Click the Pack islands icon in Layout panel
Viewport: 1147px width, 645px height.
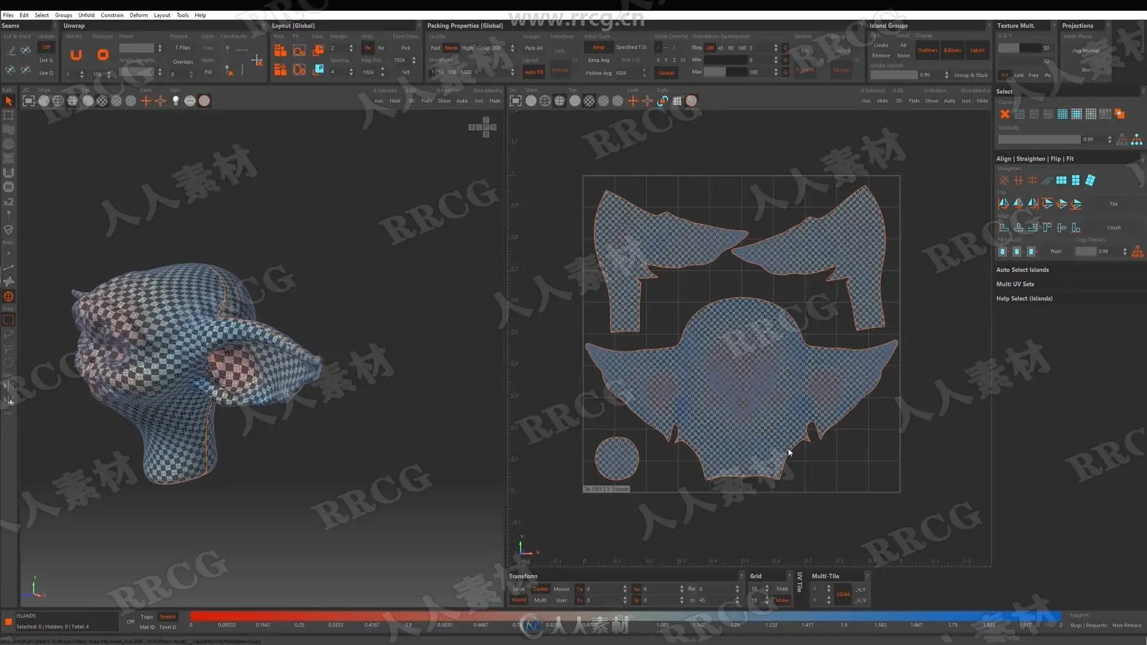280,51
